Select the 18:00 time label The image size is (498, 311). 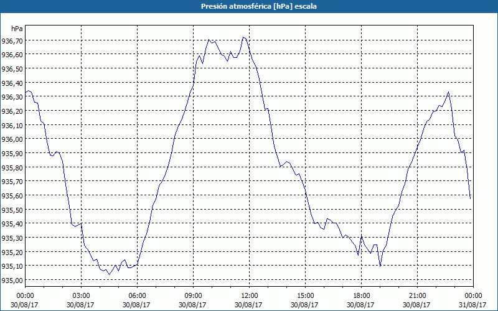click(x=361, y=296)
